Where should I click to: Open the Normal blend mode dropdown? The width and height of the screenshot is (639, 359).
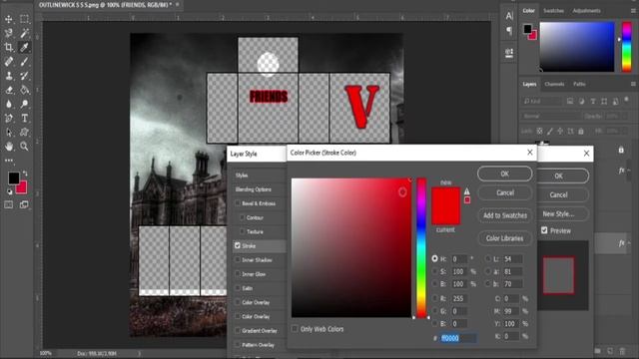(551, 116)
